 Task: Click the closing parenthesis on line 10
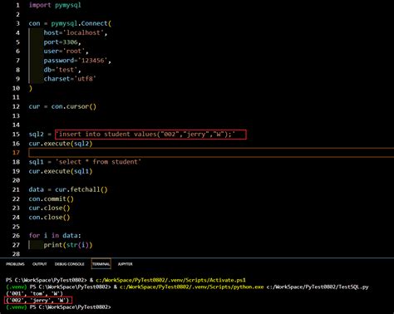tap(31, 88)
